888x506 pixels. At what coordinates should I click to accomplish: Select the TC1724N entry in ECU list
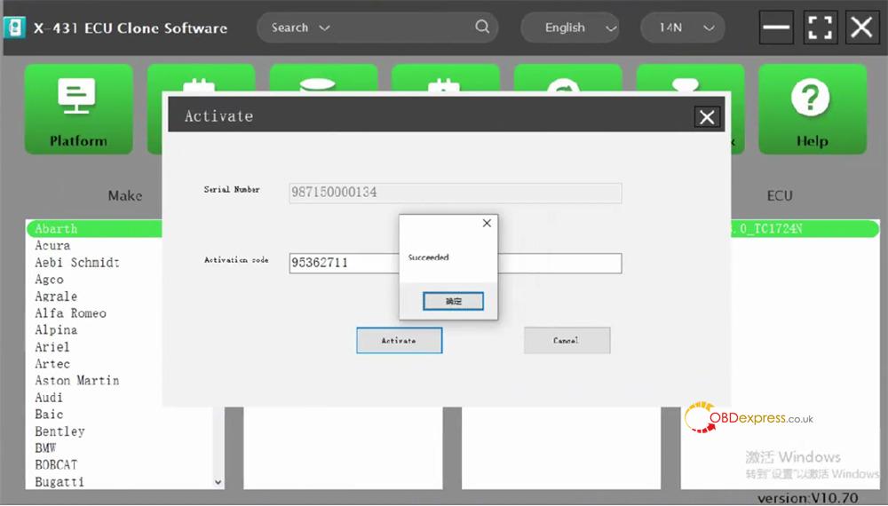(805, 229)
